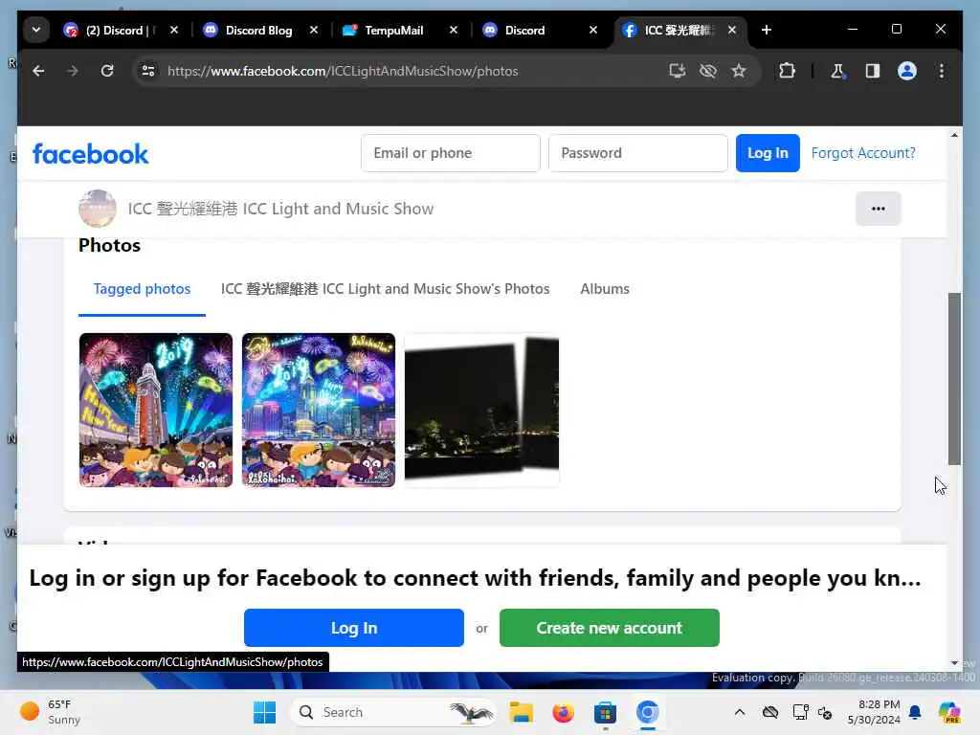Select the Facebook URL in address bar

pos(343,71)
